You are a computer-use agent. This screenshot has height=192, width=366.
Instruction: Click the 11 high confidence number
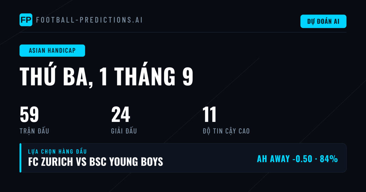tap(210, 115)
